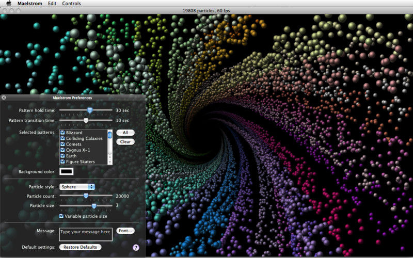Toggle the Cygnus X-1 pattern checkbox

pos(62,150)
